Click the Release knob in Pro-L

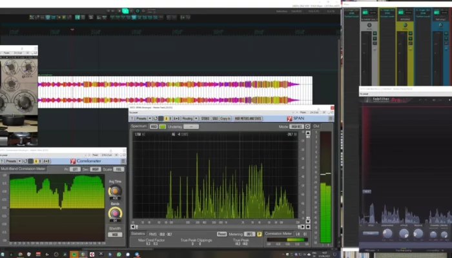click(418, 233)
